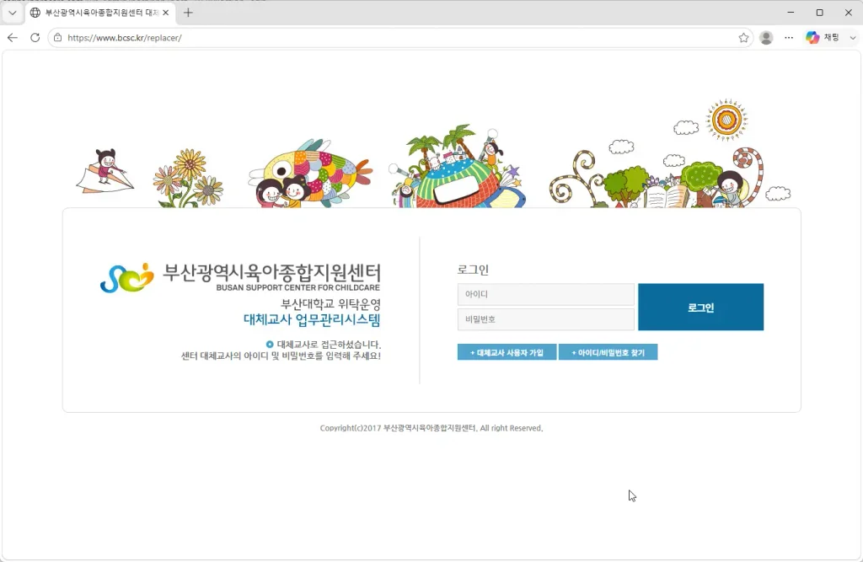Screen dimensions: 863x562
Task: Close the current browser tab
Action: click(166, 13)
